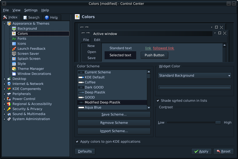Click the Background monitor icon
The width and height of the screenshot is (238, 159).
click(x=14, y=28)
